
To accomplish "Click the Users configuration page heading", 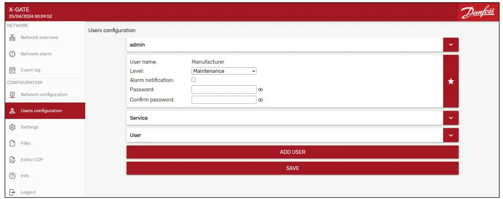I will point(112,30).
